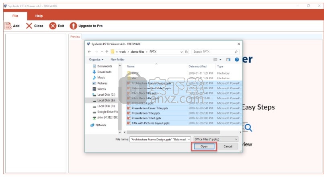Click PowerPoint icon beside Presentation Title.pptx

click(x=129, y=113)
